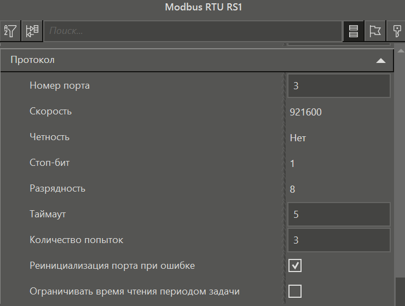This screenshot has height=306, width=405.
Task: Select the 'Количество попыток' label
Action: (x=77, y=240)
